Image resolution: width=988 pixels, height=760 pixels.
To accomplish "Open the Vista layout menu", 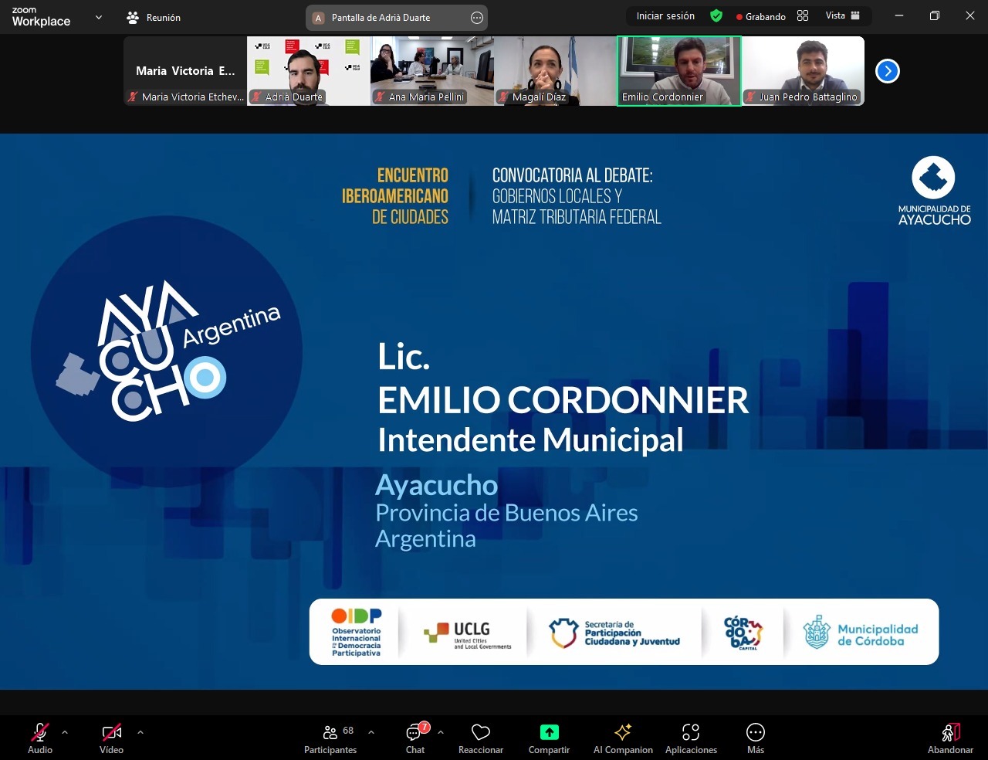I will pos(842,16).
